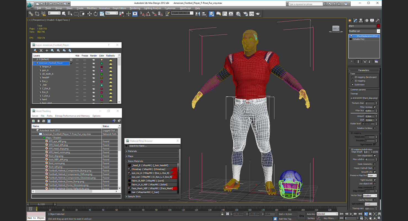Click the Play Animation button

(x=351, y=214)
